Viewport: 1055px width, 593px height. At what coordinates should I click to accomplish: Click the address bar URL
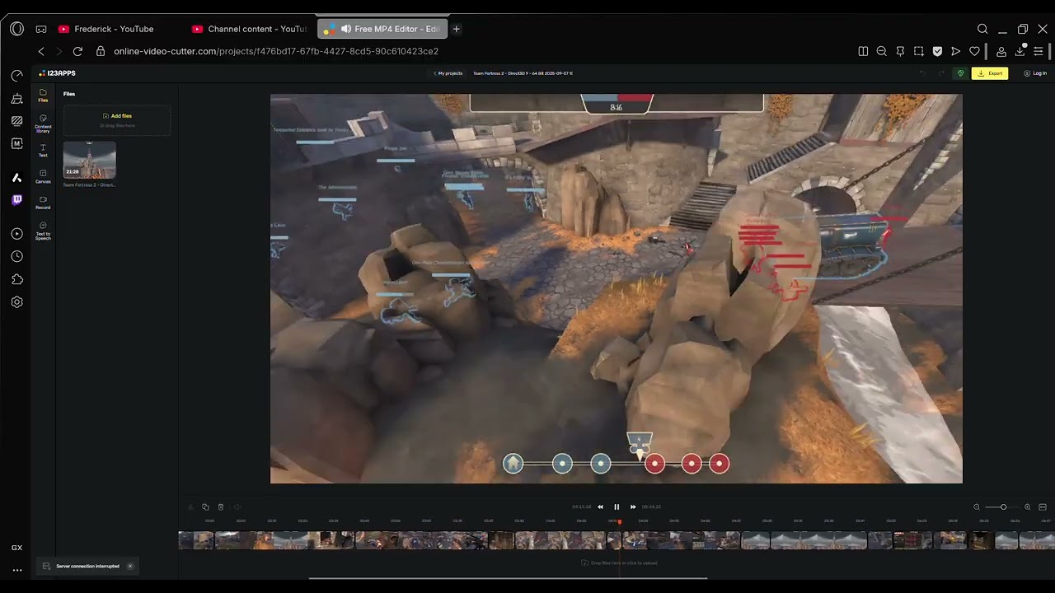point(276,51)
